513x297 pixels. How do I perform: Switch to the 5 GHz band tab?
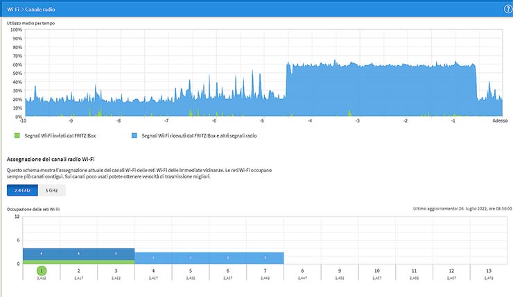pyautogui.click(x=51, y=190)
